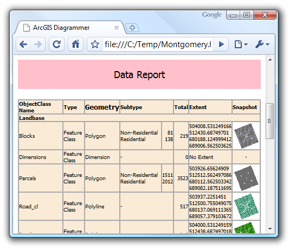Click the scrollbar up arrow
Viewport: 289px width, 248px height.
tap(270, 60)
